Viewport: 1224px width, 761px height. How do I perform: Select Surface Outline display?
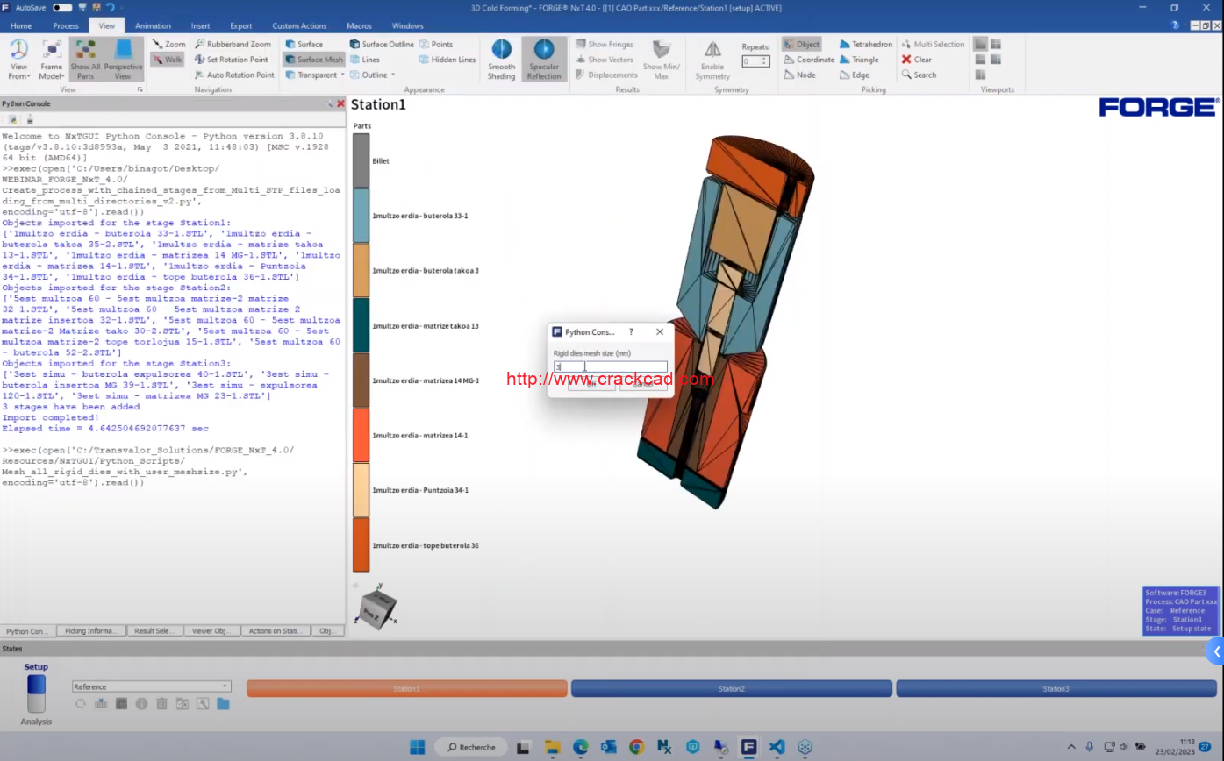point(381,44)
